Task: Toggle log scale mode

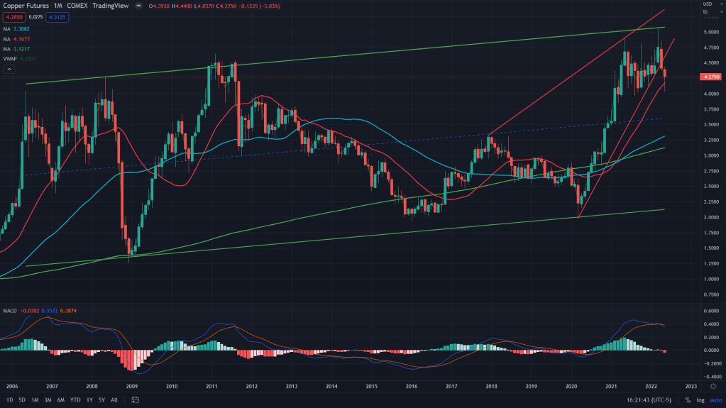Action: click(x=700, y=400)
